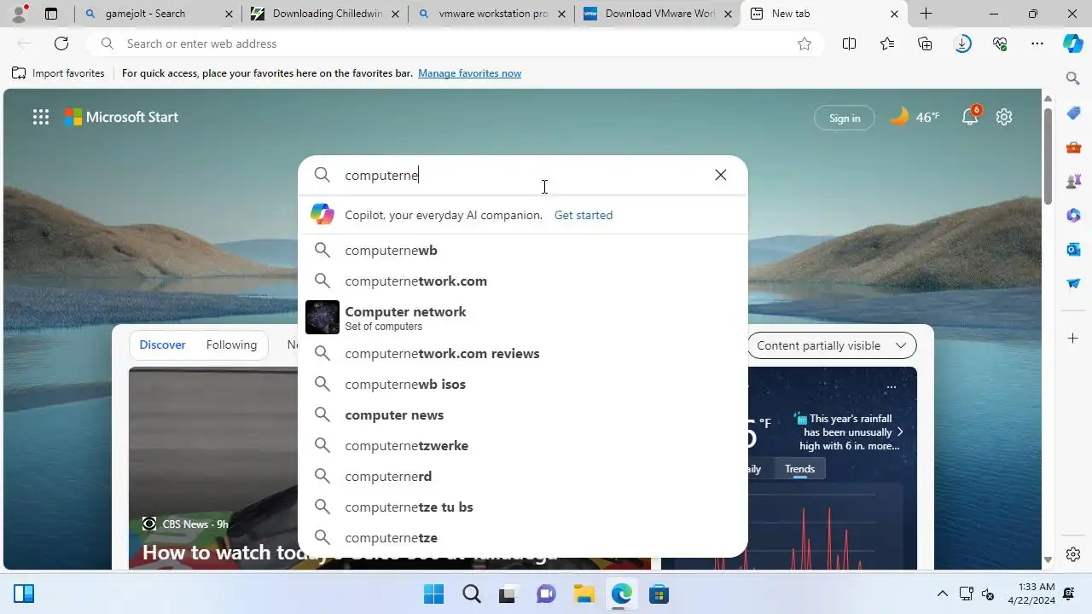The height and width of the screenshot is (614, 1092).
Task: Click Manage favorites now link
Action: 469,73
